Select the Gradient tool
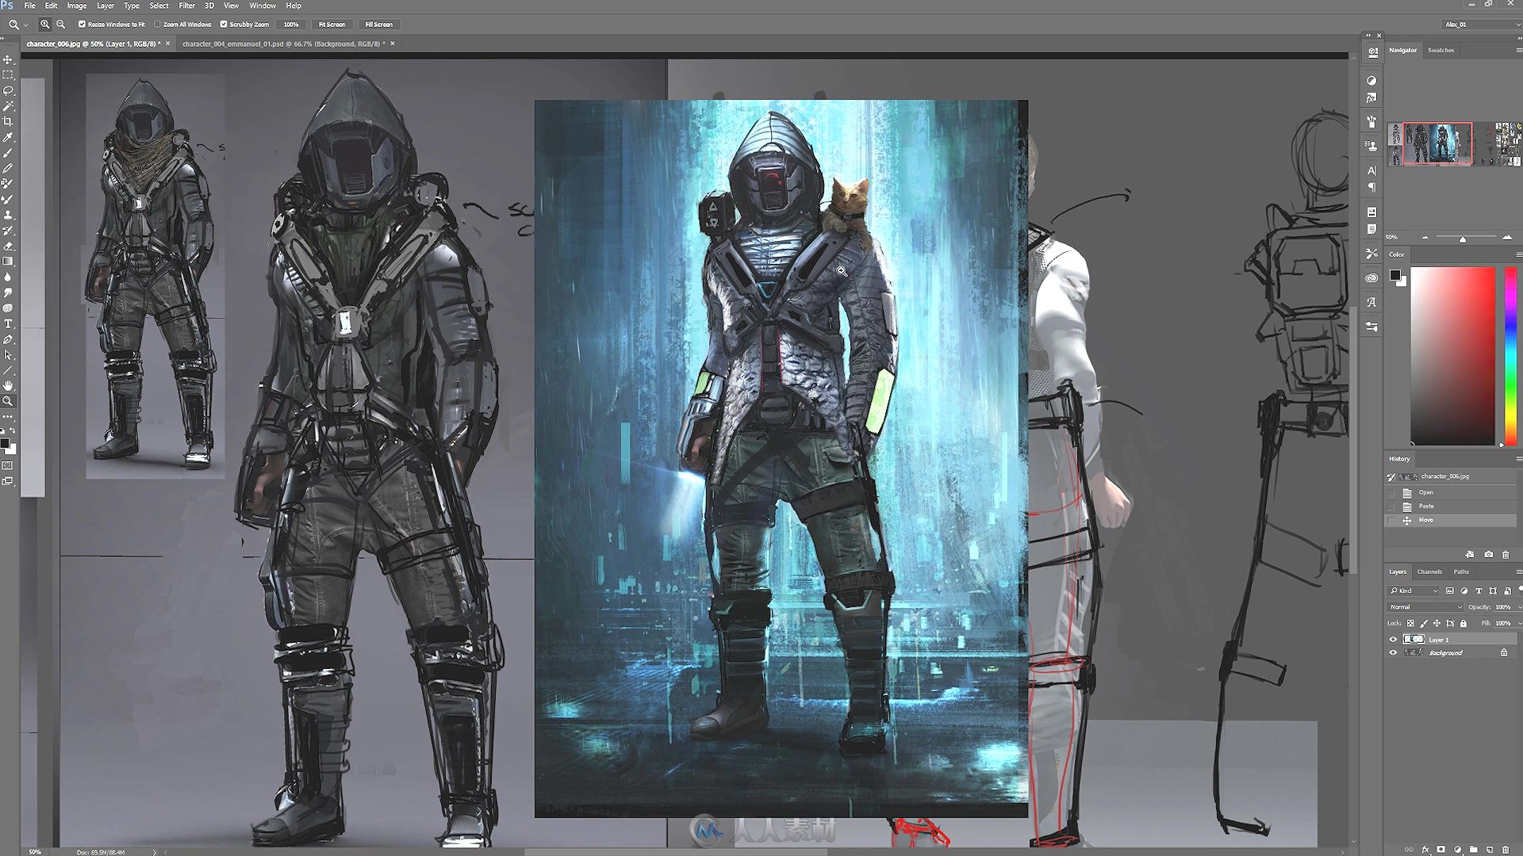 [8, 261]
